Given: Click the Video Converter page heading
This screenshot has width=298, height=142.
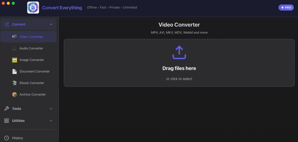Looking at the screenshot, I should click(179, 25).
